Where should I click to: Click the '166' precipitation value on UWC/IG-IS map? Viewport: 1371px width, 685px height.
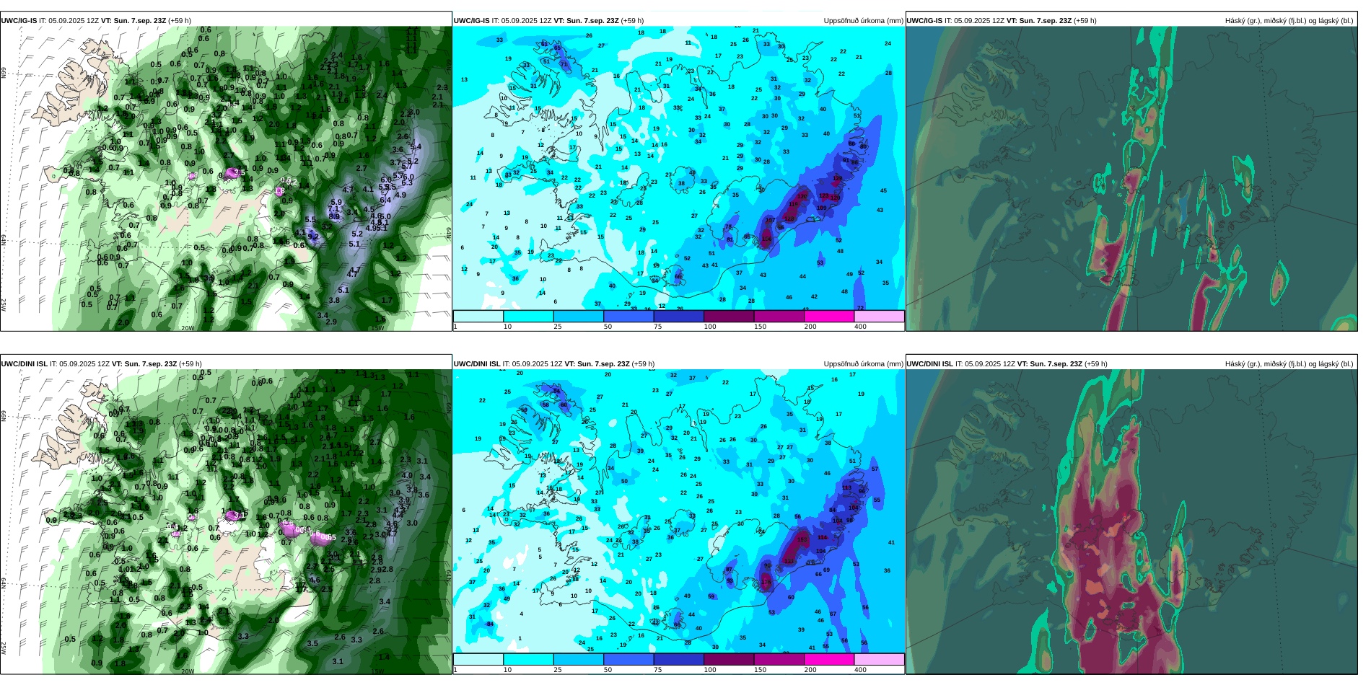[x=766, y=239]
